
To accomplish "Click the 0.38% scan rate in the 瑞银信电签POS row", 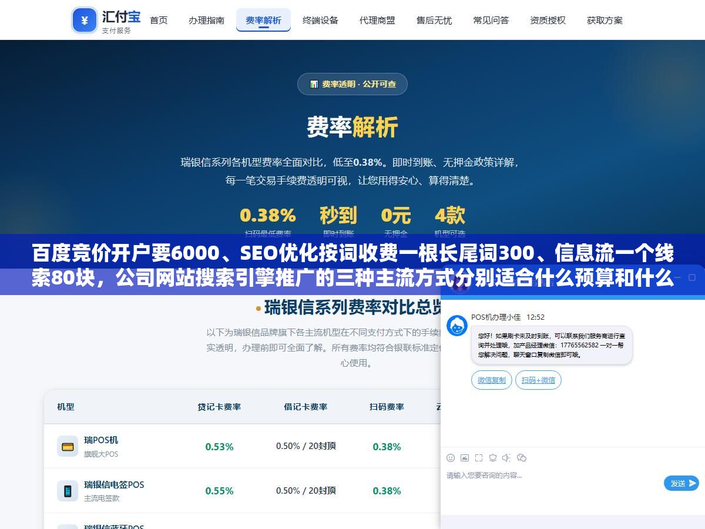I will 387,491.
